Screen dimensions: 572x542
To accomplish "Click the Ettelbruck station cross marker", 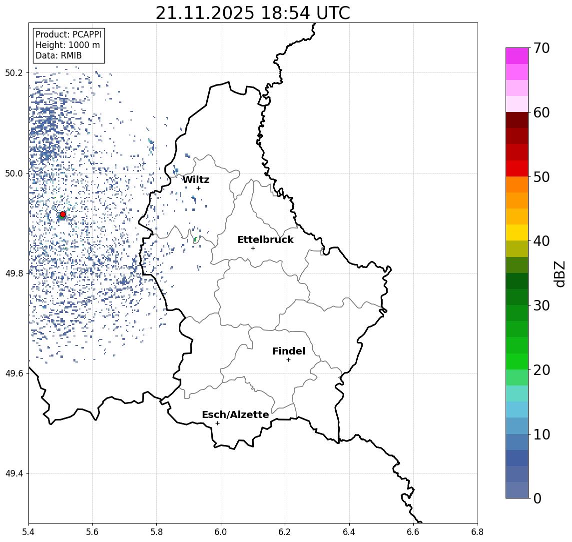I will coord(253,248).
